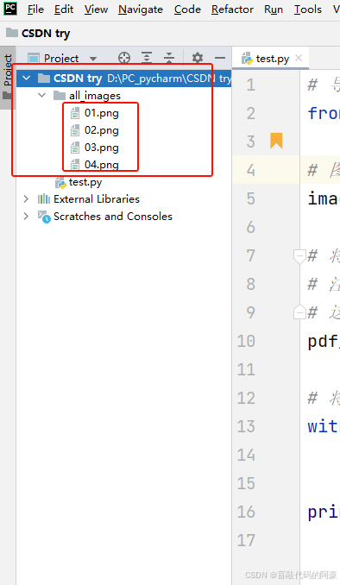Click the bookmark icon on line 3
The width and height of the screenshot is (340, 585).
tap(276, 141)
